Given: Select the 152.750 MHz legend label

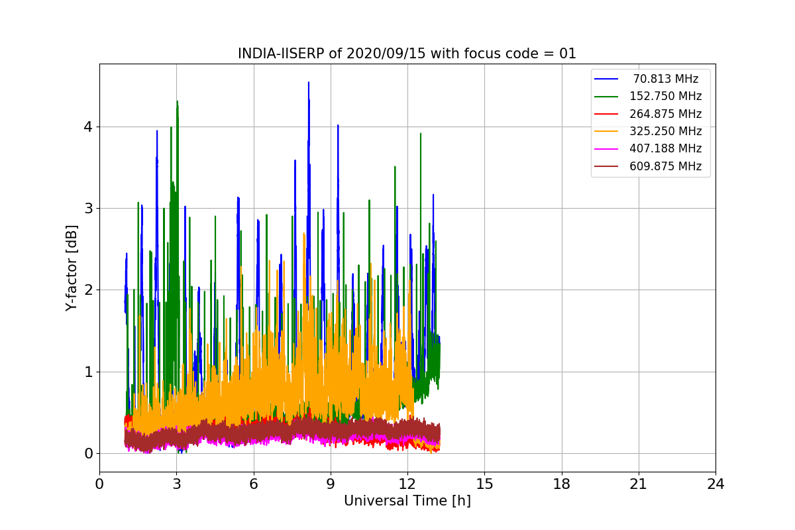Looking at the screenshot, I should 666,96.
